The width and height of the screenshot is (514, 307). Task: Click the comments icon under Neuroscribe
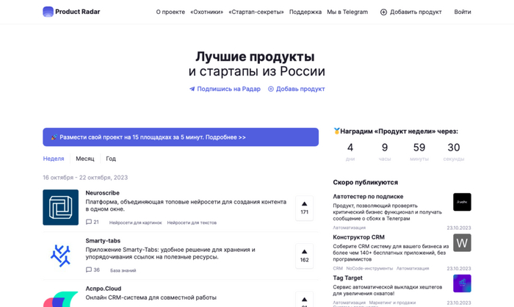[x=89, y=222]
